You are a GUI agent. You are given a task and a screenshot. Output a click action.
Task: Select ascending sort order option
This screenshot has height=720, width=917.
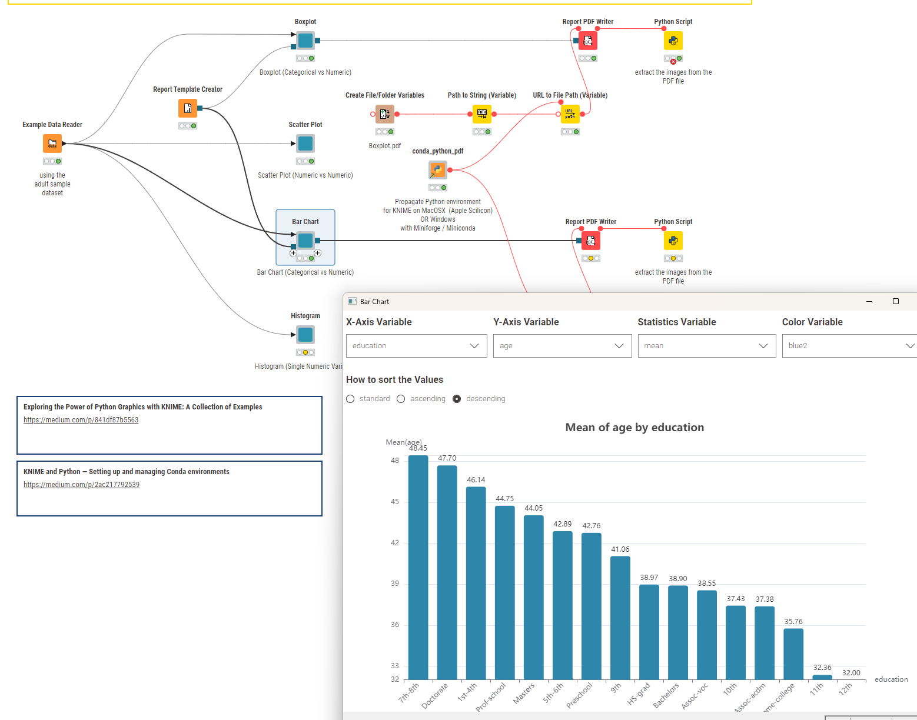coord(401,399)
